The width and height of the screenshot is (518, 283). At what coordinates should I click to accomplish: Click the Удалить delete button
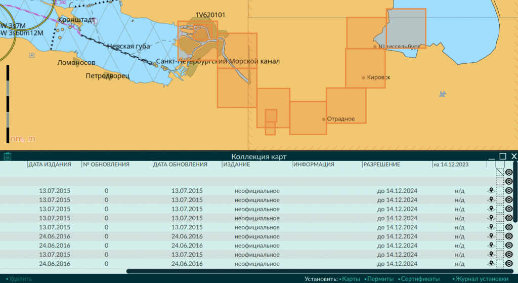tap(20, 279)
